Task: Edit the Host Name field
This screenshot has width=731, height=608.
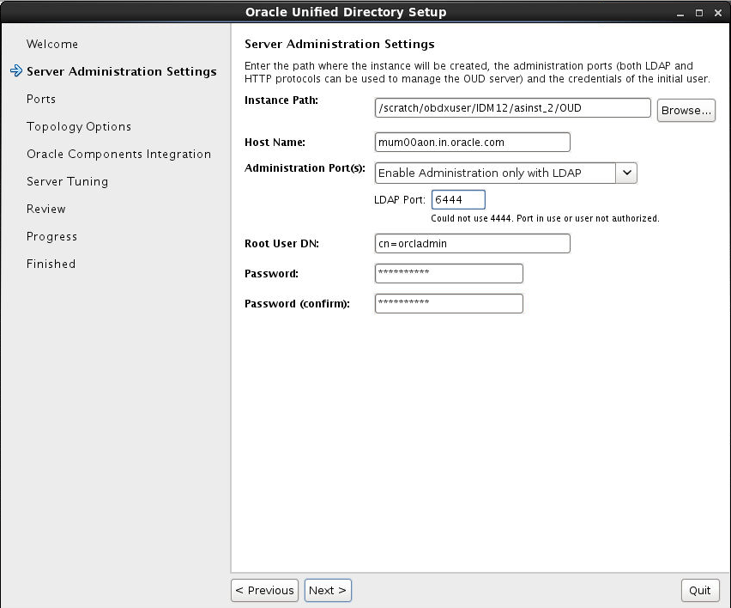Action: 472,143
